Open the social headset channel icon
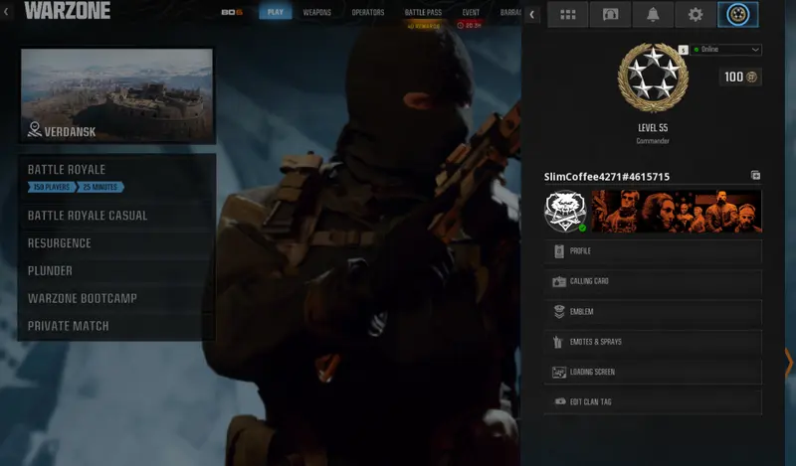The image size is (796, 466). point(610,15)
